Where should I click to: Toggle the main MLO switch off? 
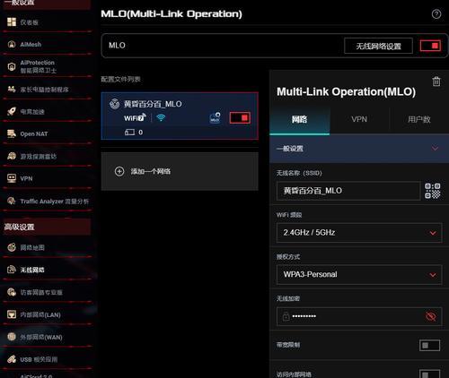pyautogui.click(x=430, y=46)
